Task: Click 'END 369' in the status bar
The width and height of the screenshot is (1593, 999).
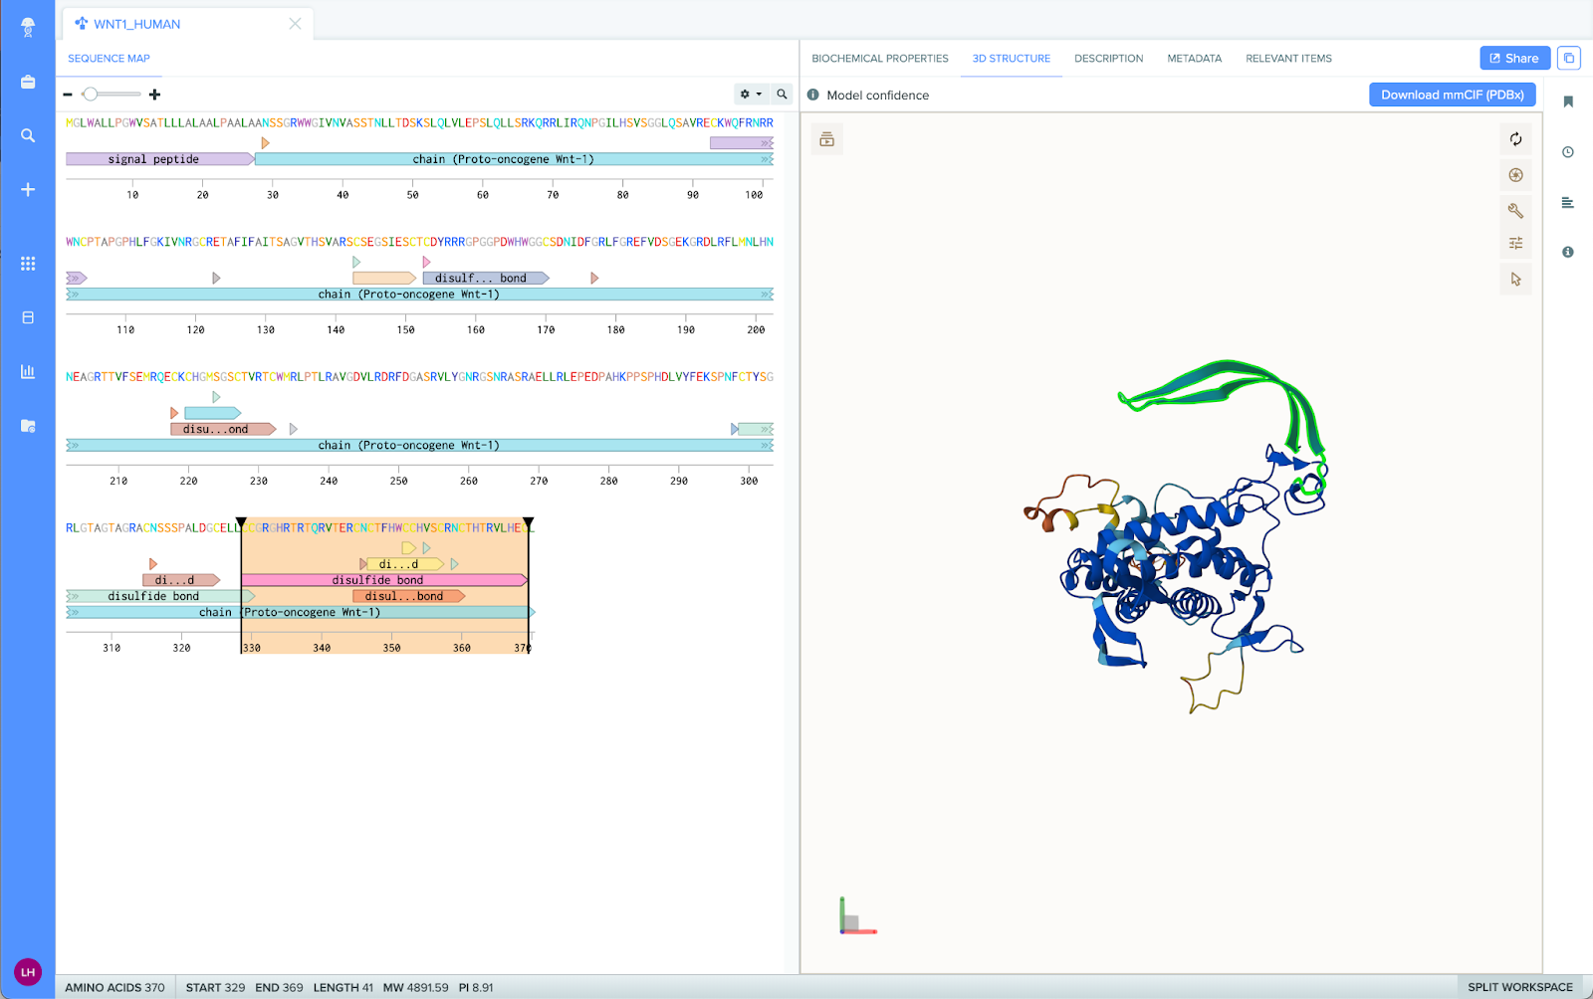Action: 279,987
